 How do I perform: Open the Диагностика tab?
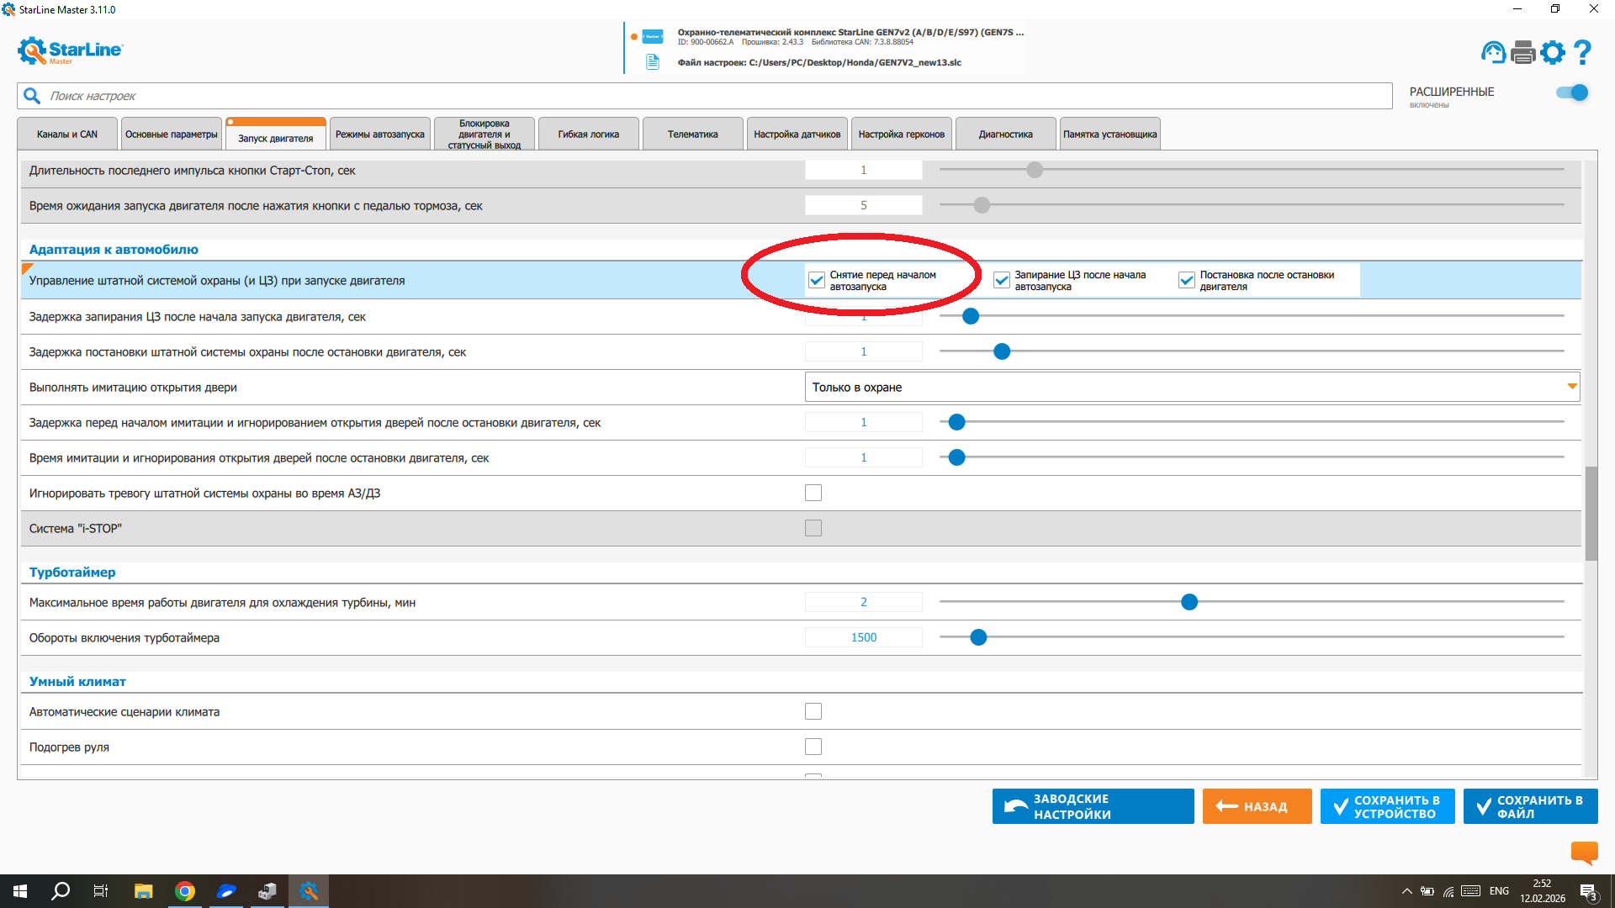pyautogui.click(x=1005, y=135)
